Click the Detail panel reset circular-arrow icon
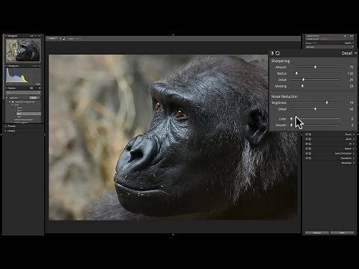Image resolution: width=359 pixels, height=269 pixels. click(x=277, y=53)
